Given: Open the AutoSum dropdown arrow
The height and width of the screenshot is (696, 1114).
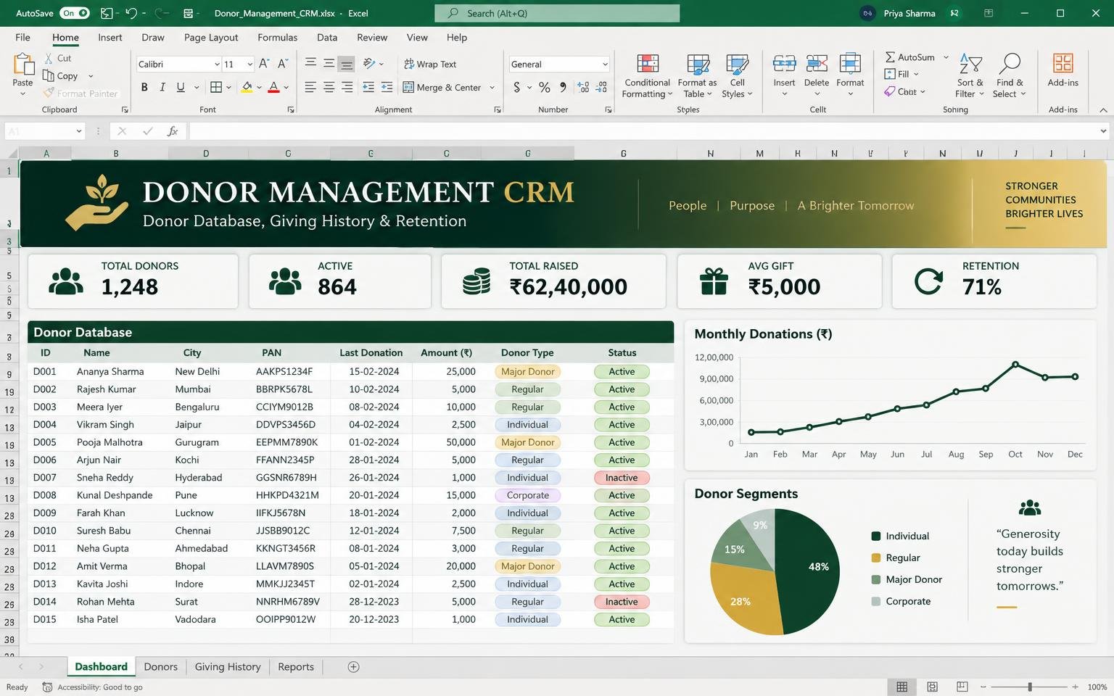Looking at the screenshot, I should (946, 57).
